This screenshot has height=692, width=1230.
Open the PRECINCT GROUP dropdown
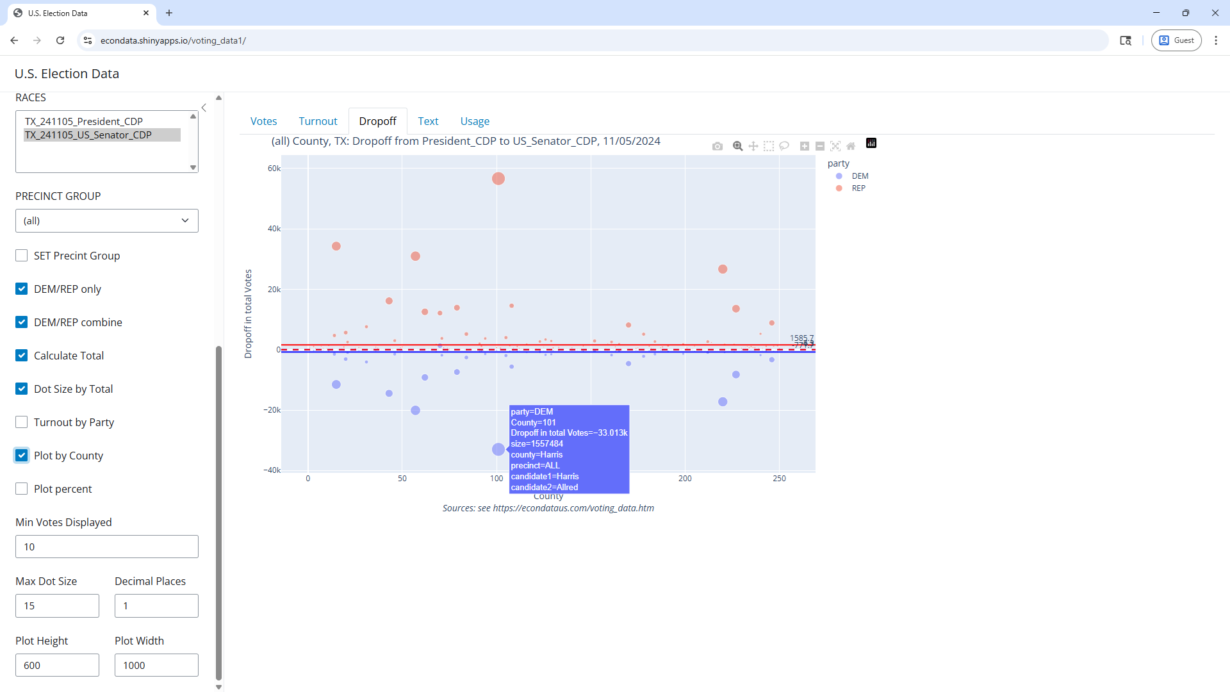tap(107, 220)
